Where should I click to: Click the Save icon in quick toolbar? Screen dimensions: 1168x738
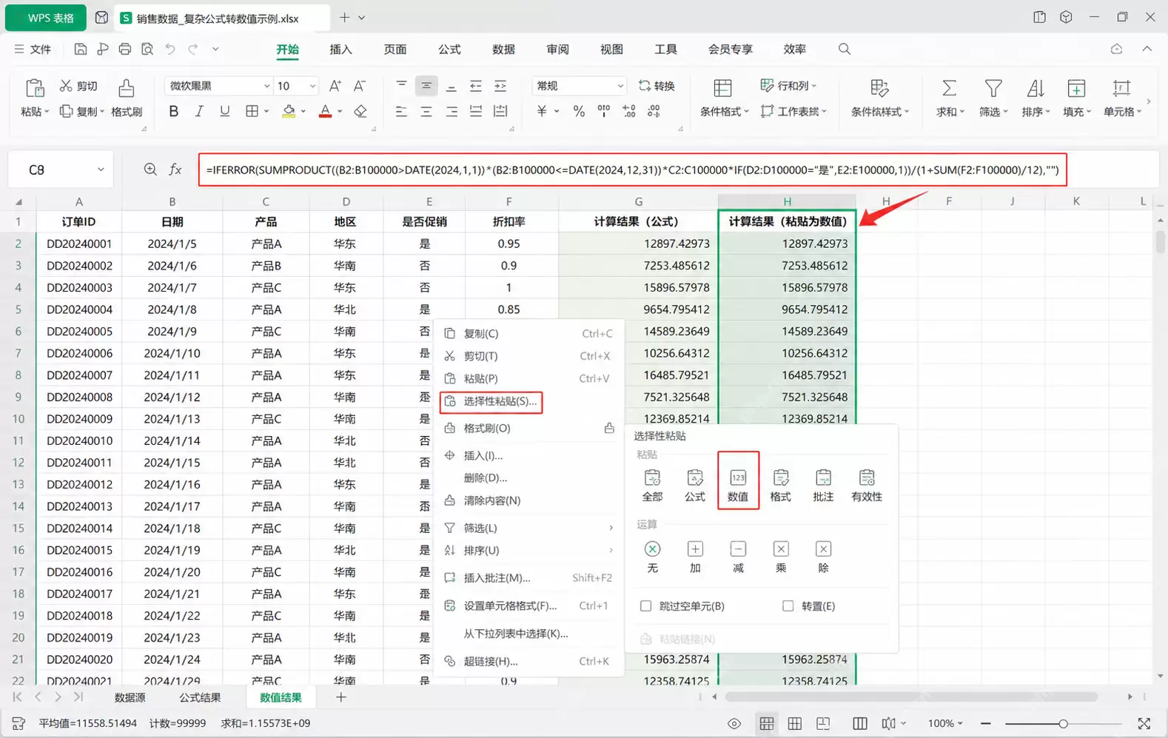tap(80, 49)
